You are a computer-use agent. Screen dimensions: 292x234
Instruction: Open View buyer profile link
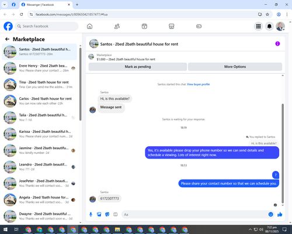click(x=198, y=84)
